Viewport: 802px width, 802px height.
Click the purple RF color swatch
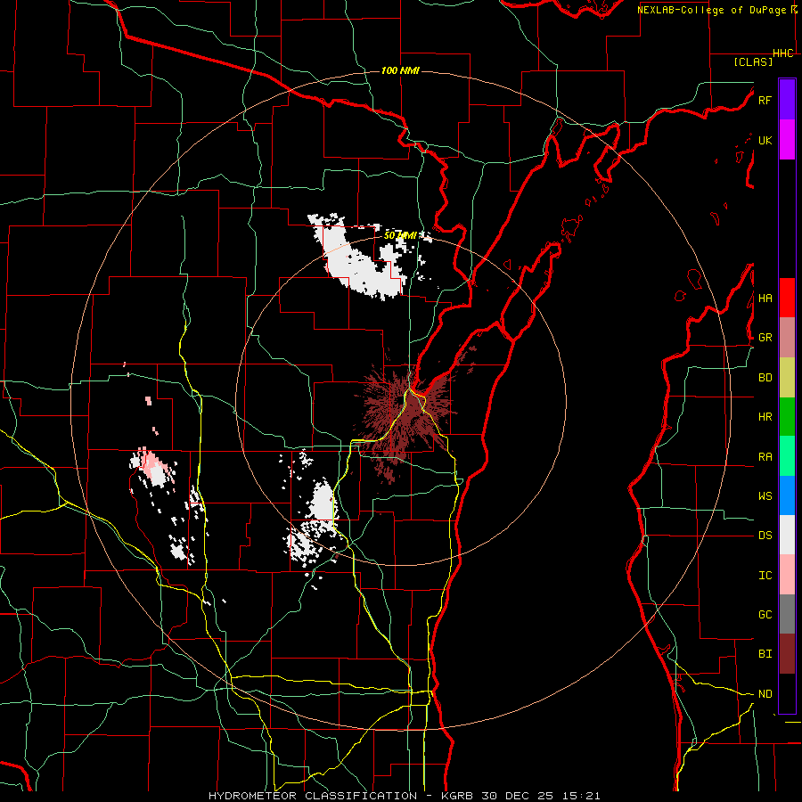point(787,100)
